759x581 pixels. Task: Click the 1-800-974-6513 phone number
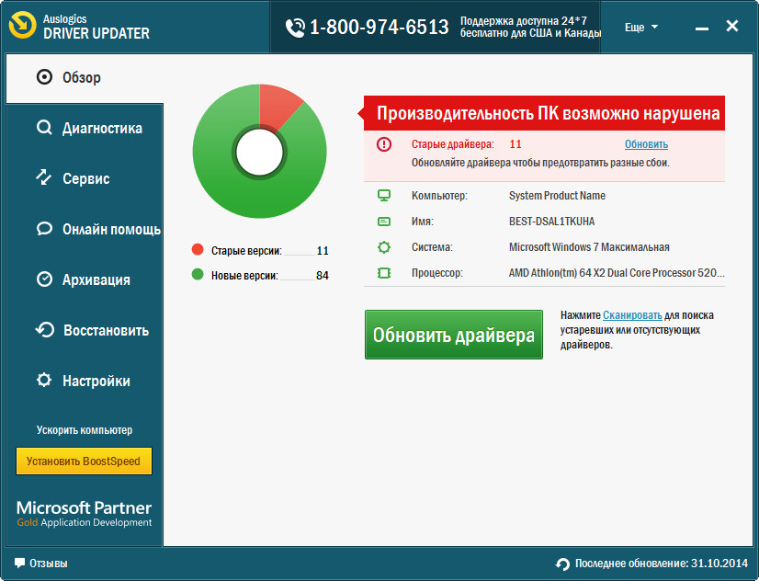point(379,27)
